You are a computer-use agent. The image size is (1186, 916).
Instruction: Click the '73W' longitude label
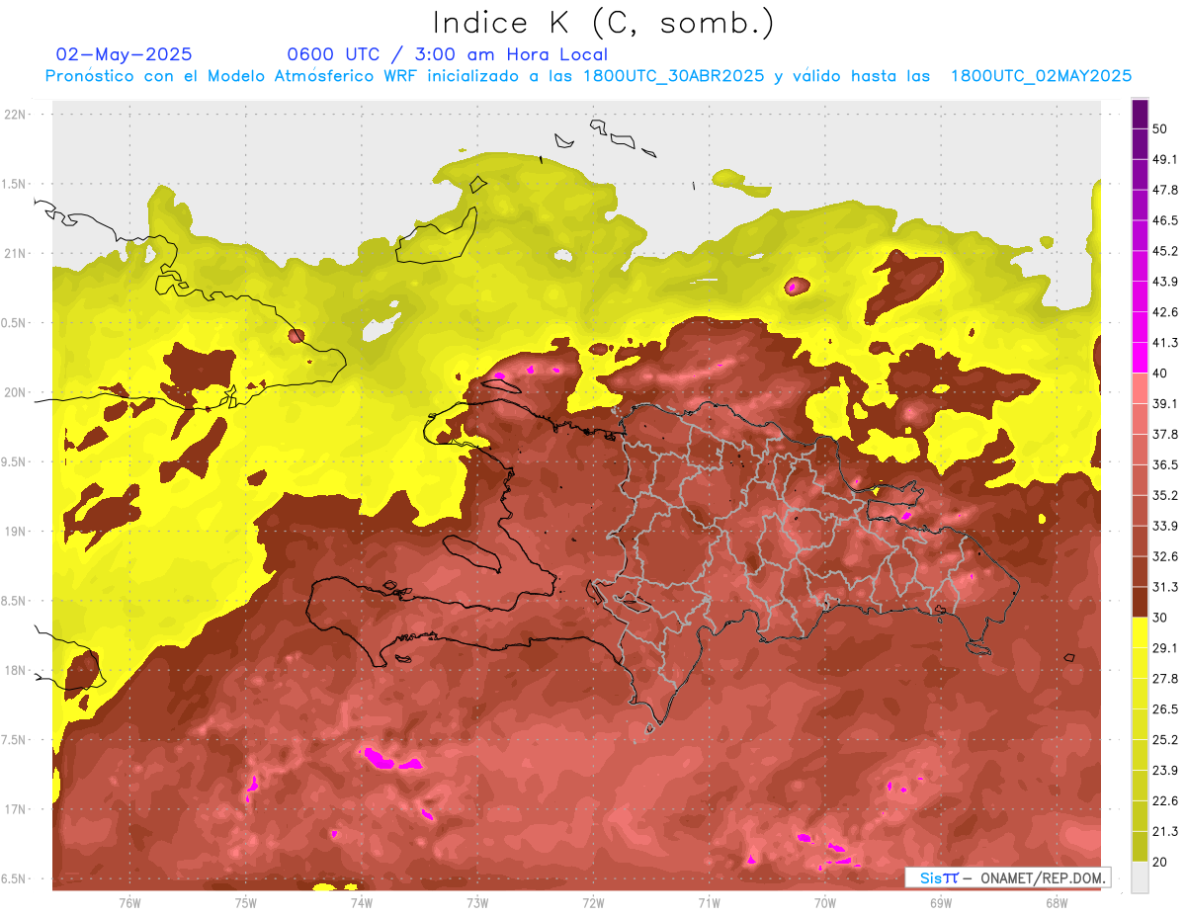(477, 902)
